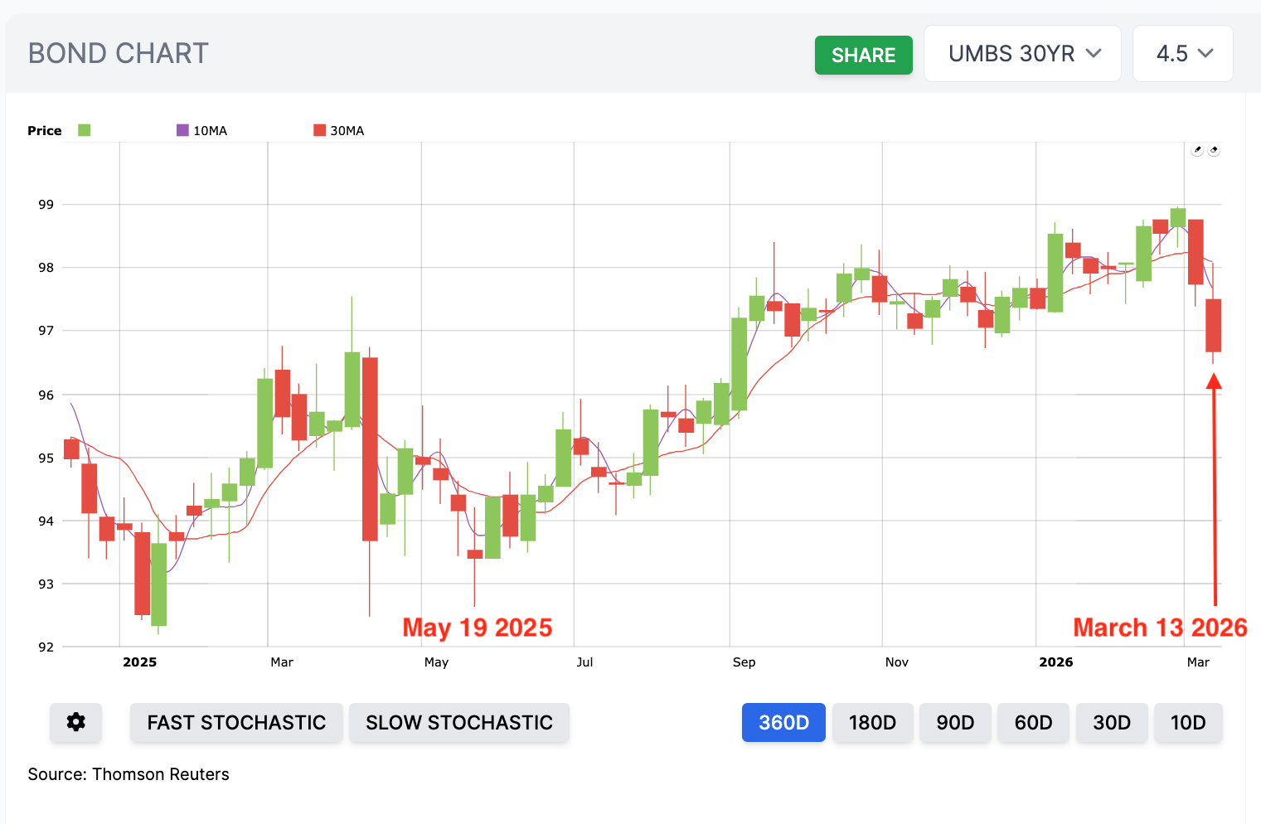Click the last red candle at chart's right edge
1261x824 pixels.
pos(1213,325)
